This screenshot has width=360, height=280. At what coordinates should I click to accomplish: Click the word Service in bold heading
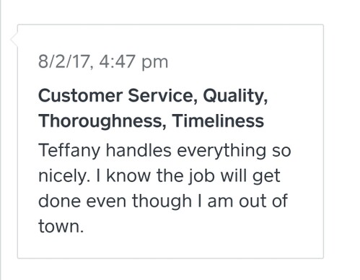point(163,96)
